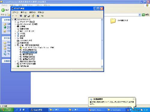Click the Internet Explorer quick launch icon
Screen dimensions: 150x112
(17, 110)
